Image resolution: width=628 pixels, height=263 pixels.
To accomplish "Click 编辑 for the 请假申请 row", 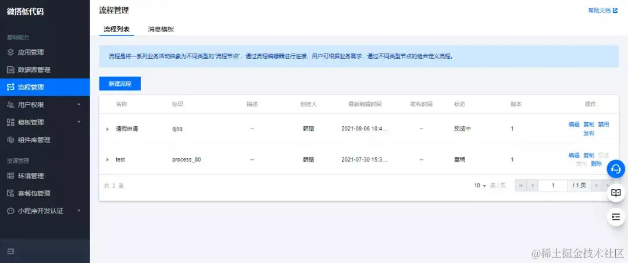I will coord(574,125).
